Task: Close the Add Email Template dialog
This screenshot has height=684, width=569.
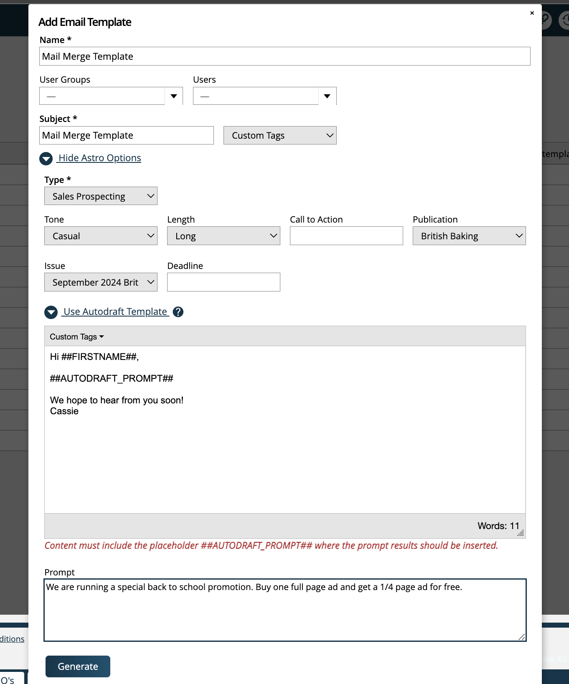Action: tap(532, 13)
